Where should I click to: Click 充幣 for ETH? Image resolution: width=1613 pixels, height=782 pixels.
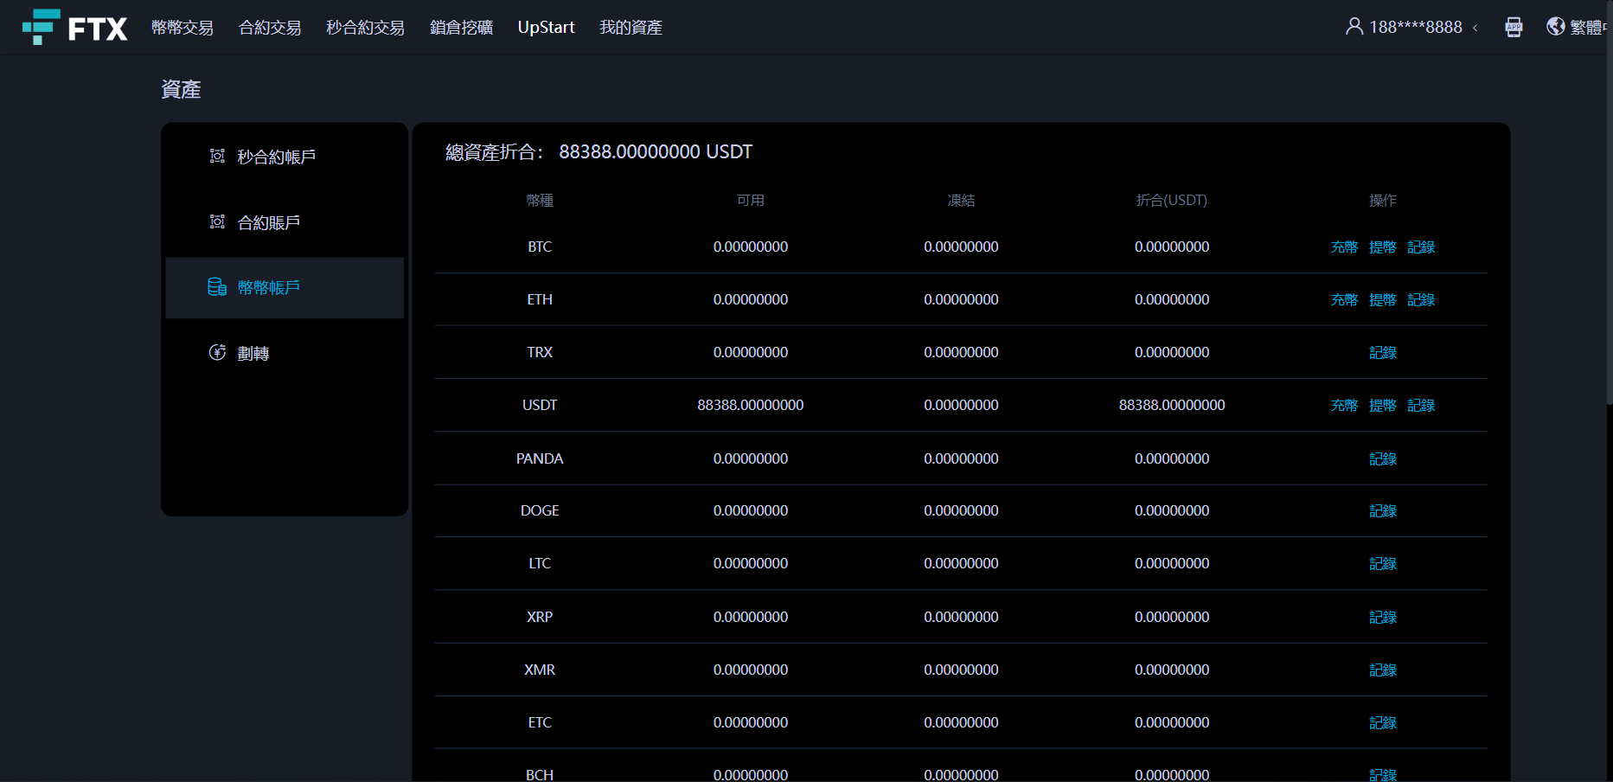(1344, 300)
